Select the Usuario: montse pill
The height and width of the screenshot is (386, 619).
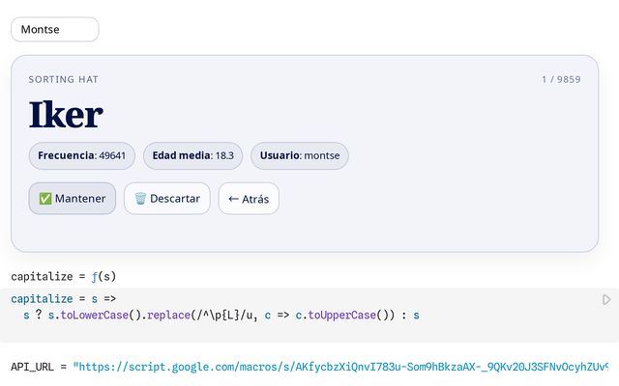point(300,155)
